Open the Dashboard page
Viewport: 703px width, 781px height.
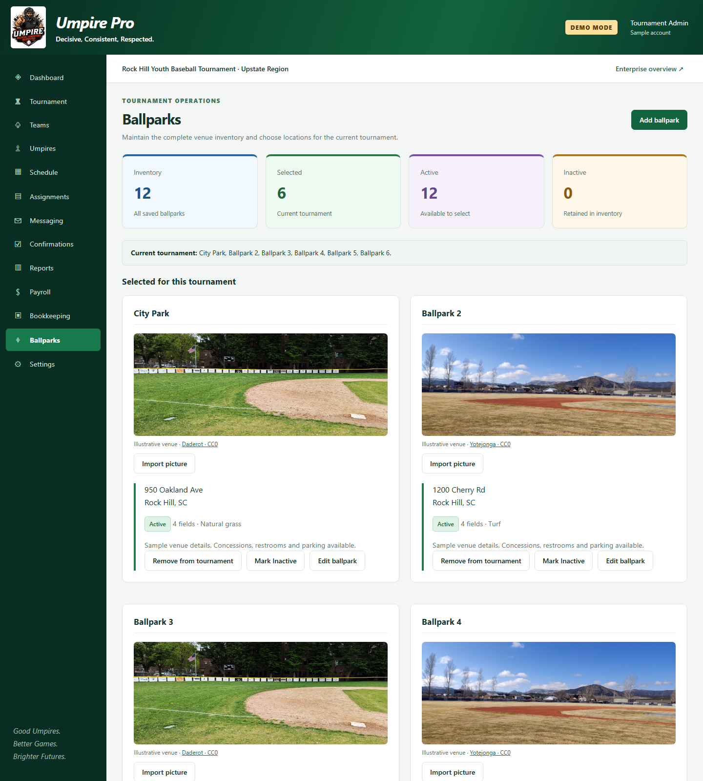point(53,78)
